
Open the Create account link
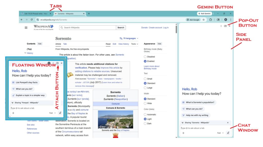pyautogui.click(x=155, y=28)
